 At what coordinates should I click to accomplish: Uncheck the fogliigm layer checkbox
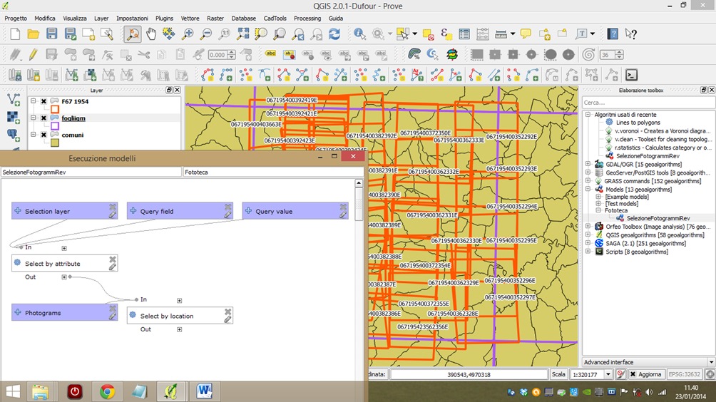tap(44, 118)
